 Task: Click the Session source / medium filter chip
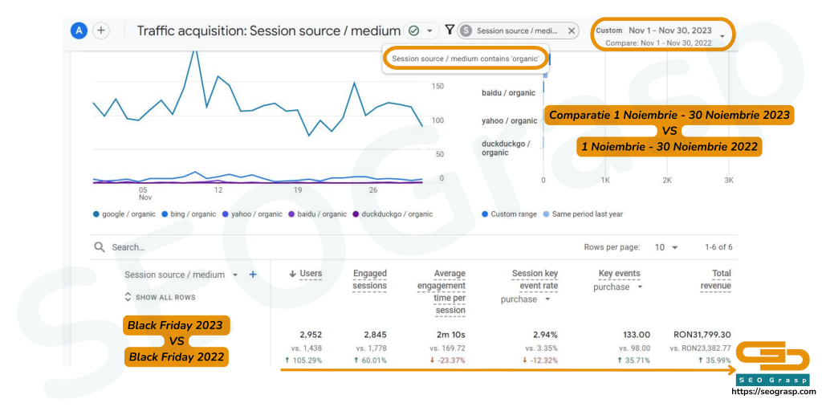coord(516,31)
